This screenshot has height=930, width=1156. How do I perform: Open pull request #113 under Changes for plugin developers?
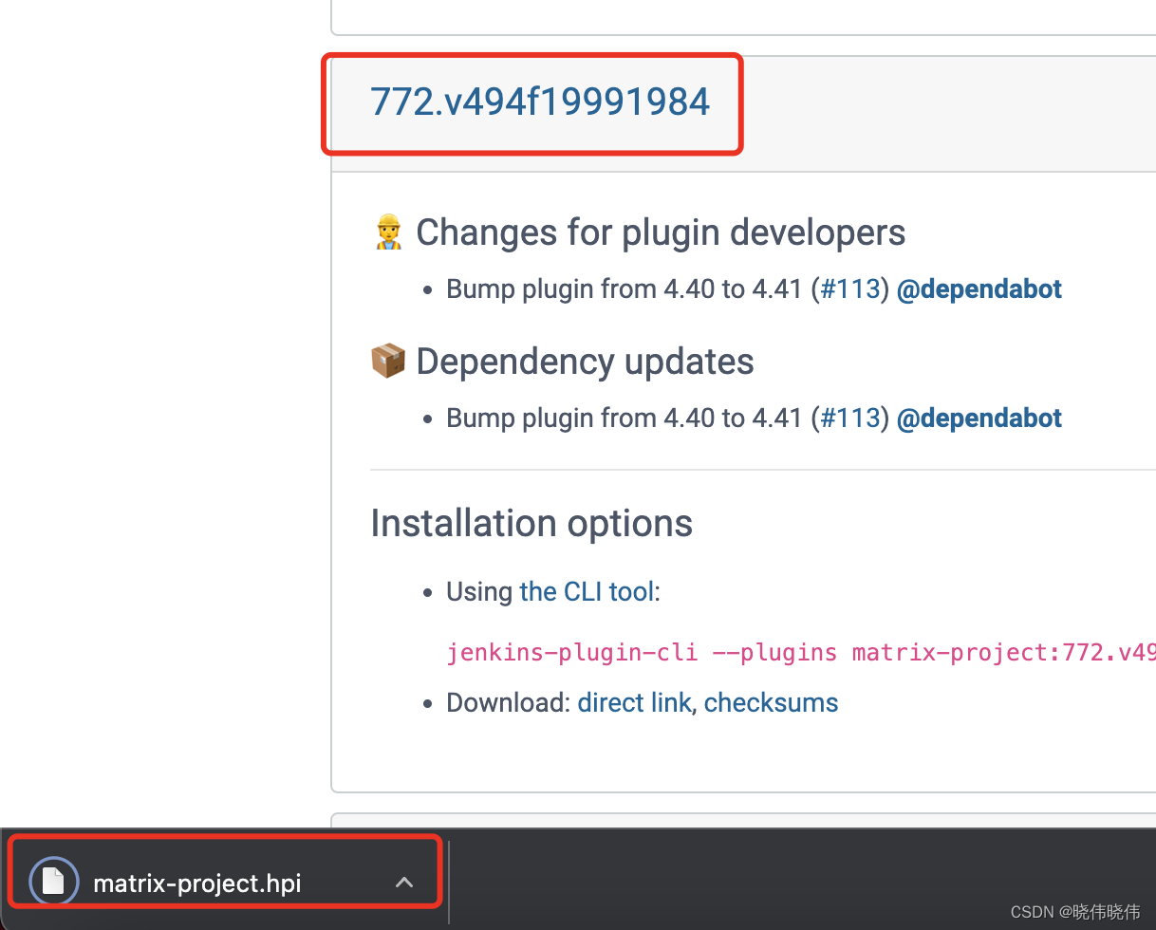click(850, 289)
